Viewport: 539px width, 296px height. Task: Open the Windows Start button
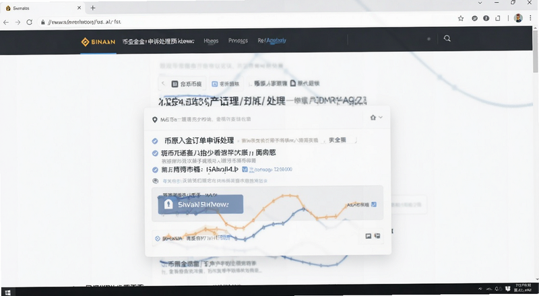pyautogui.click(x=7, y=292)
